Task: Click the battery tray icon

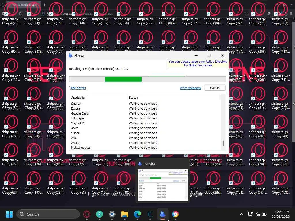Action: [x=264, y=214]
